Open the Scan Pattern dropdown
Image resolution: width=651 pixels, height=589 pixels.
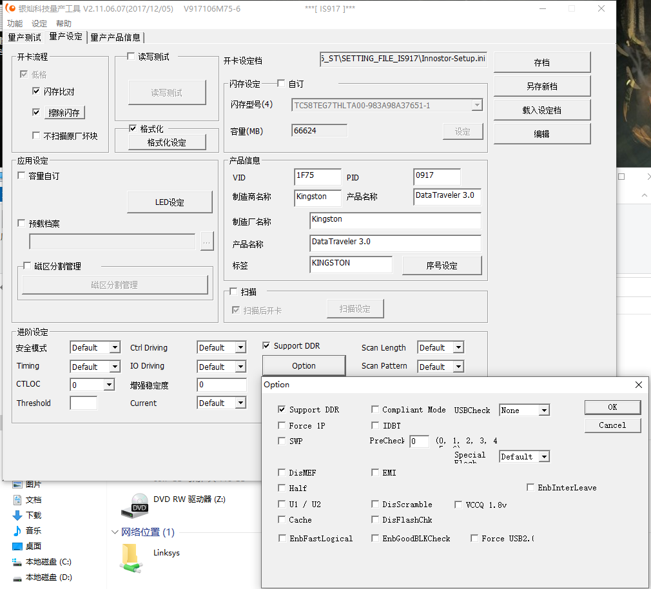[458, 367]
